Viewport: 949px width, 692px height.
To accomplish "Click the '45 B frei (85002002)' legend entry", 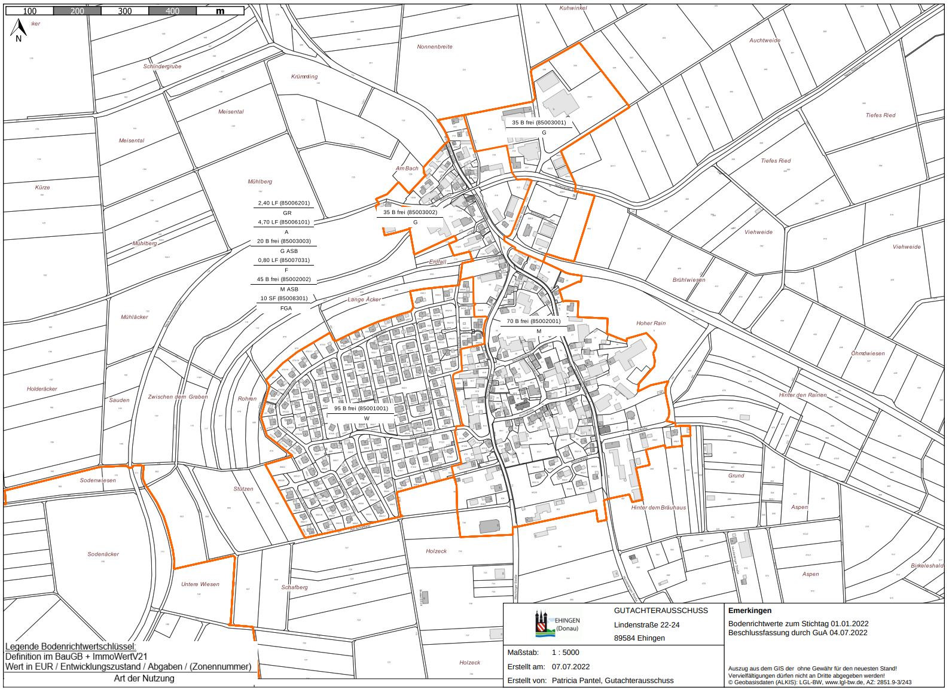I will pyautogui.click(x=283, y=279).
